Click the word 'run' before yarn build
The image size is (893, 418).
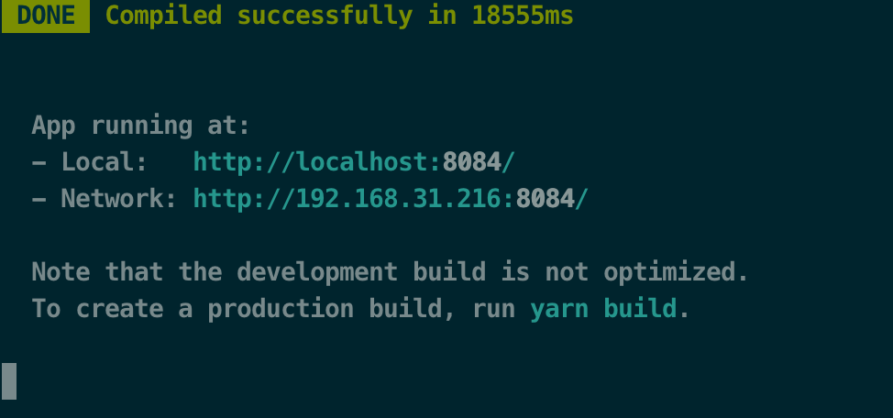494,311
